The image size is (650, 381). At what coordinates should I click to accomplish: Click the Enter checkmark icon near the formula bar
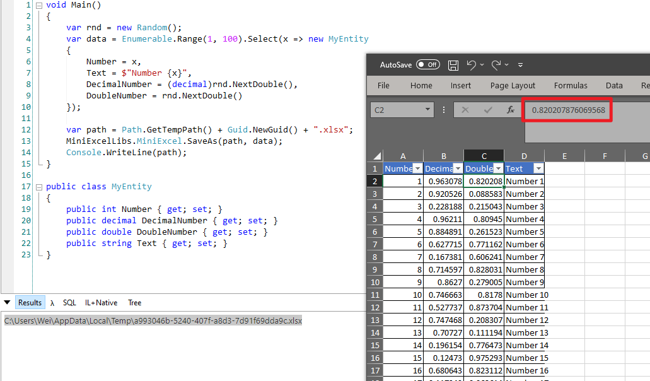(x=487, y=110)
